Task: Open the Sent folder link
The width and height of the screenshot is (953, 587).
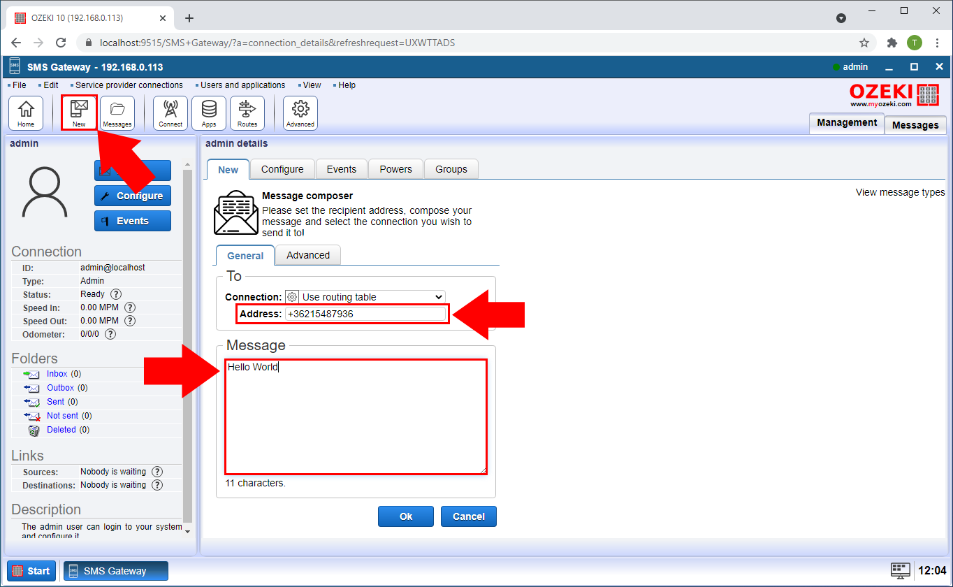Action: coord(55,402)
